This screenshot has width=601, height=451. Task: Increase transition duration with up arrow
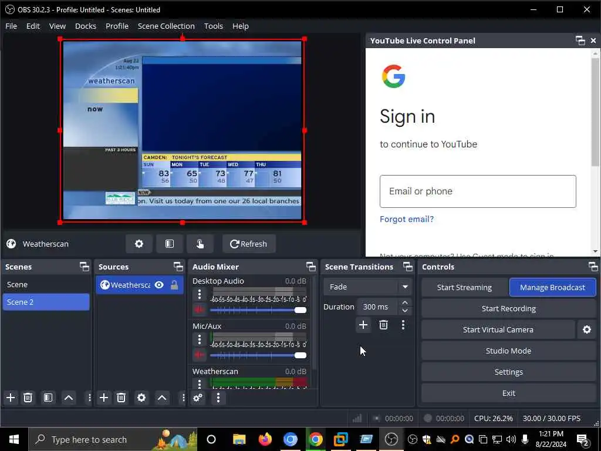405,302
